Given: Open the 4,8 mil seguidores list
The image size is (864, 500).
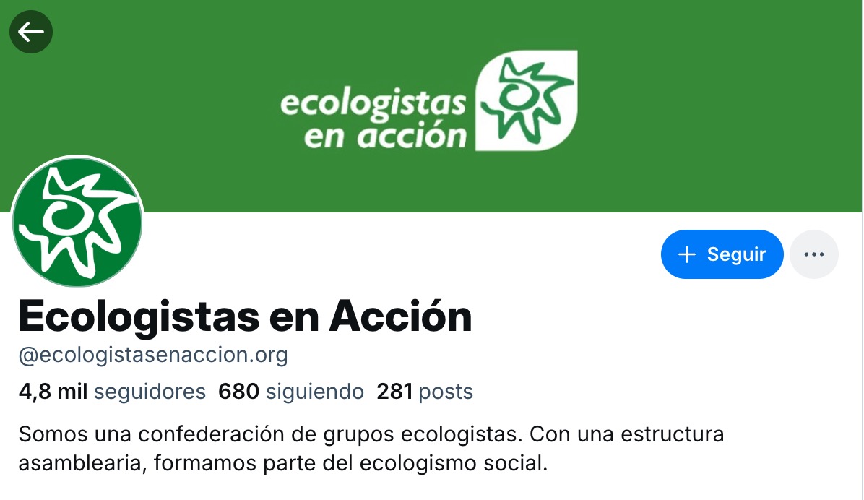Looking at the screenshot, I should pyautogui.click(x=112, y=392).
